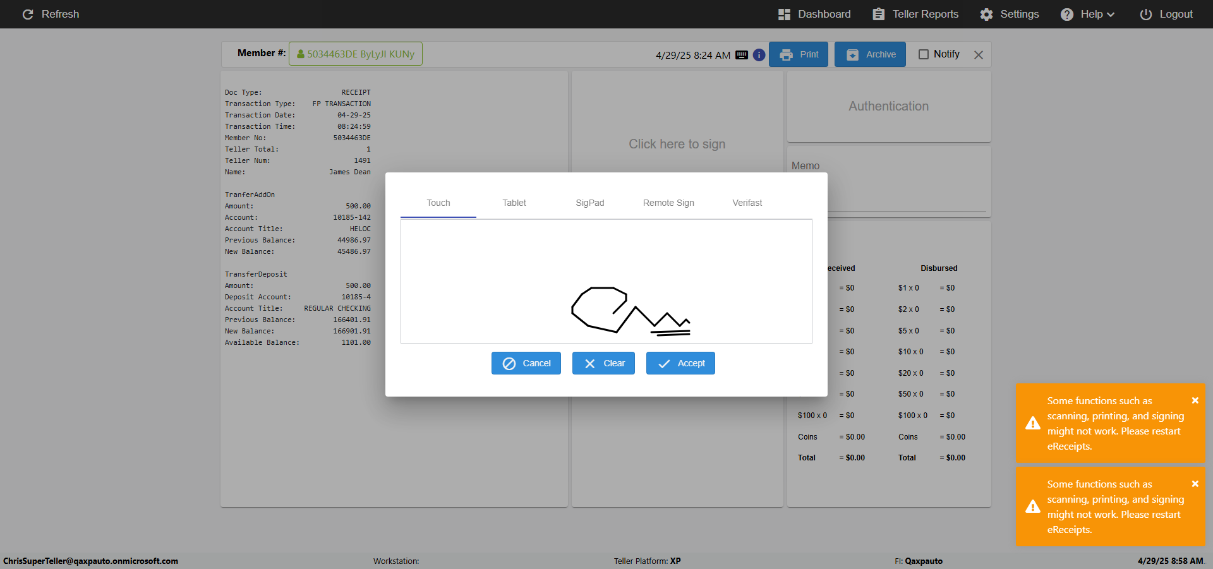The width and height of the screenshot is (1213, 569).
Task: Click the ChrisSuperTeller email in status bar
Action: tap(90, 561)
